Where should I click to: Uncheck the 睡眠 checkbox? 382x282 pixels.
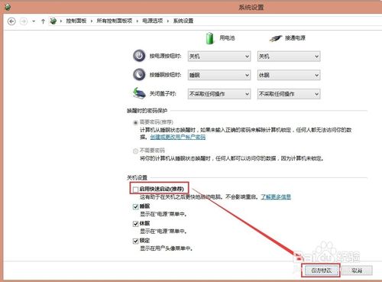(135, 206)
